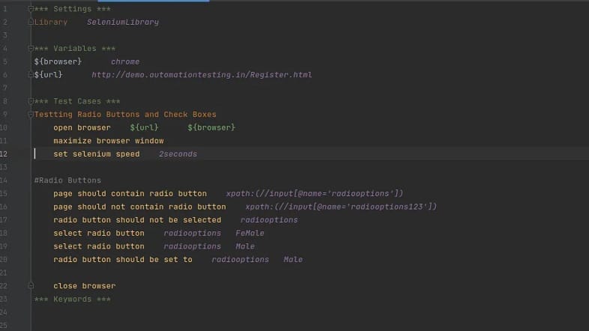Click the #Radio Buttons comment line
589x331 pixels.
tap(67, 180)
